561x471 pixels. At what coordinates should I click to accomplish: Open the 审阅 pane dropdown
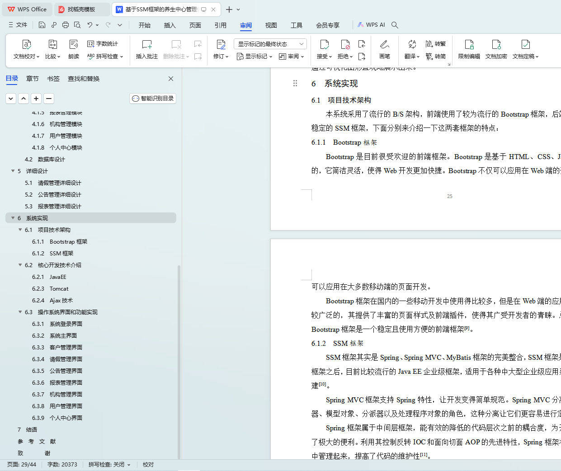[x=292, y=57]
